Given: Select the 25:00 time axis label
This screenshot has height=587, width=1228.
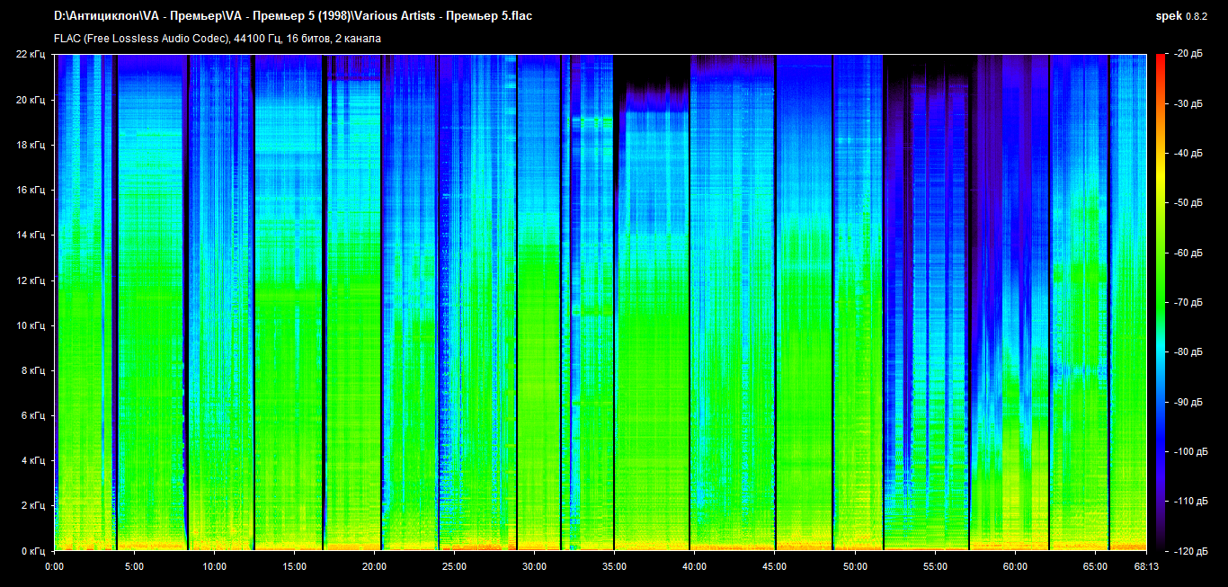Looking at the screenshot, I should click(454, 567).
